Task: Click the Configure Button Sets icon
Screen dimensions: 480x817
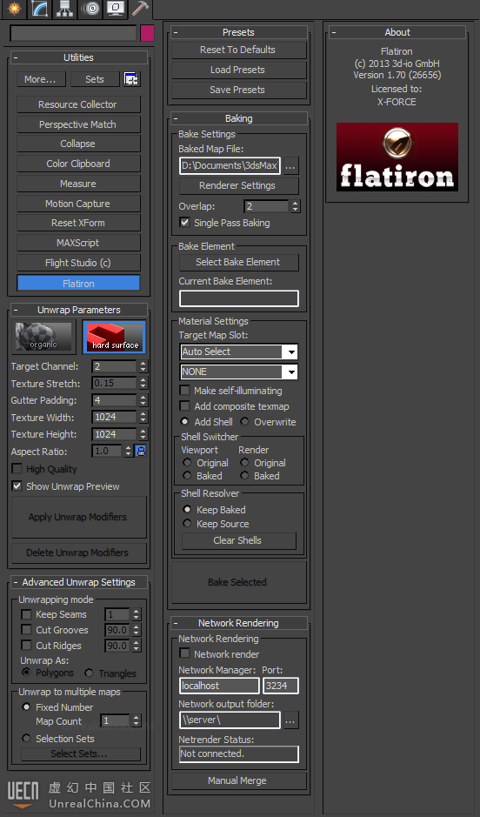Action: pyautogui.click(x=131, y=79)
